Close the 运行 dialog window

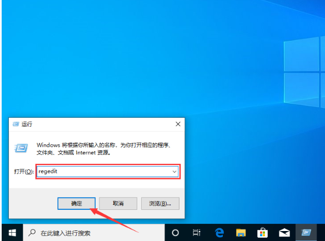click(x=178, y=124)
